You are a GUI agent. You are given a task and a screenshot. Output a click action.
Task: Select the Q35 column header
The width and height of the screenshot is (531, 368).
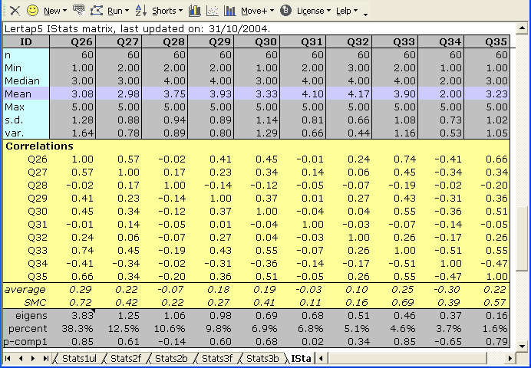pyautogui.click(x=487, y=41)
